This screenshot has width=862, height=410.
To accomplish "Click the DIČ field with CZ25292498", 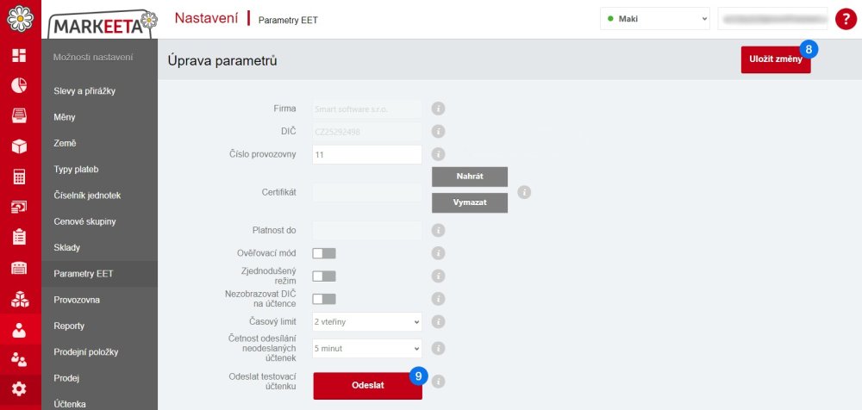I will tap(366, 131).
